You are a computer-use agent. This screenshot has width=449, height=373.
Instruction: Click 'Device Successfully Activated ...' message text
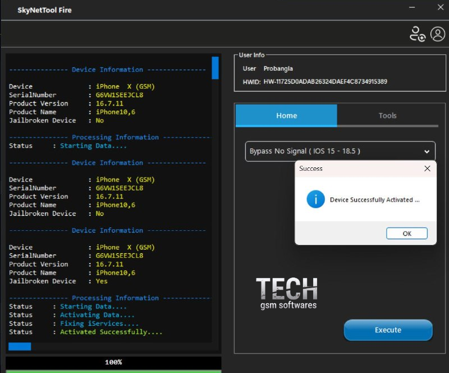coord(374,200)
